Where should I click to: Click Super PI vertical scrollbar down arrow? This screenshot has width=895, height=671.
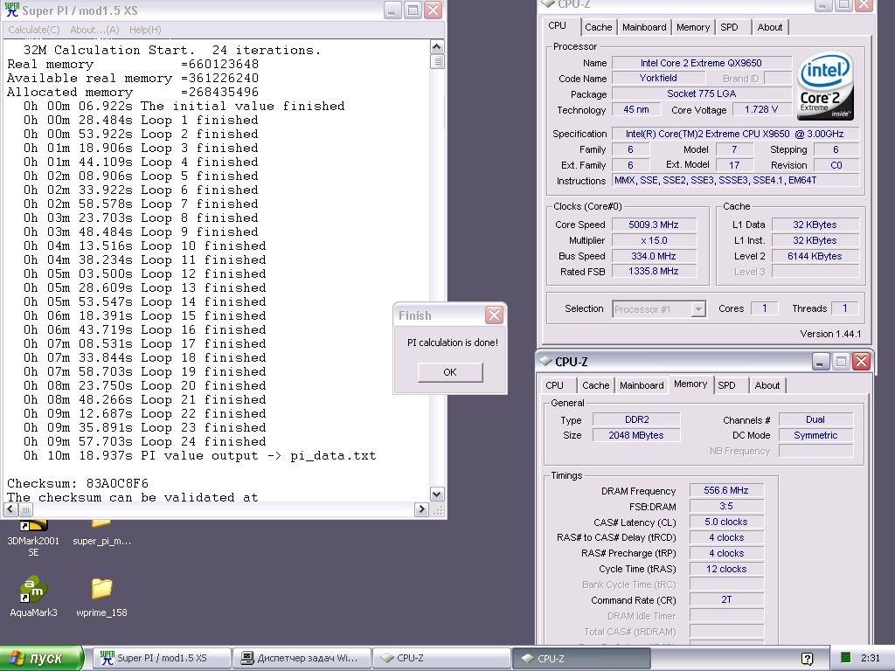tap(437, 495)
